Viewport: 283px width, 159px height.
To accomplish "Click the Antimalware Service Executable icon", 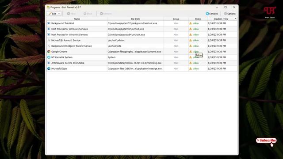I will [49, 63].
